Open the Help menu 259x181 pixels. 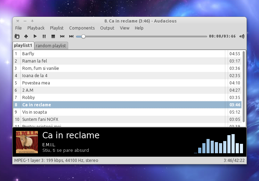point(139,28)
